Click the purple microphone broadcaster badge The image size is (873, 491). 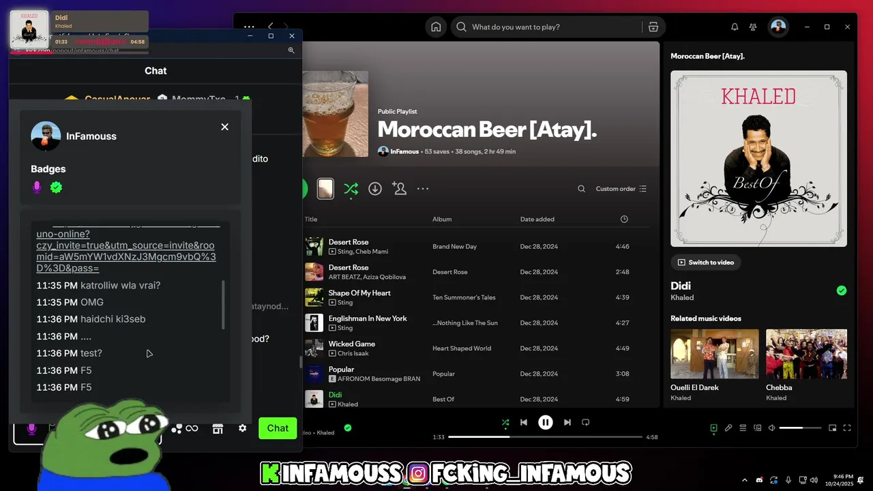pyautogui.click(x=37, y=187)
